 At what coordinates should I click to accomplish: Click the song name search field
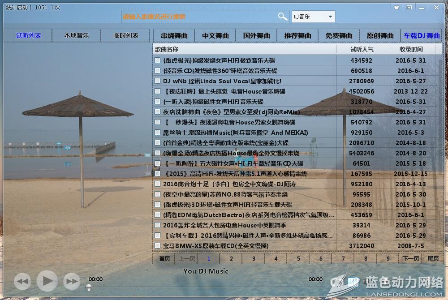199,17
